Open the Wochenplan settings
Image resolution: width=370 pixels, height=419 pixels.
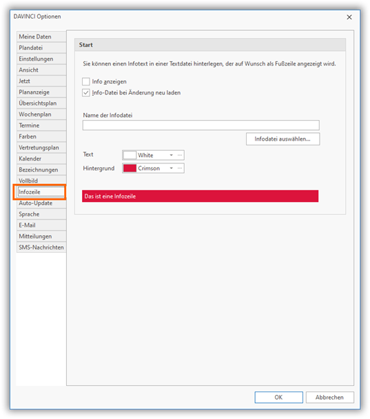(x=41, y=114)
